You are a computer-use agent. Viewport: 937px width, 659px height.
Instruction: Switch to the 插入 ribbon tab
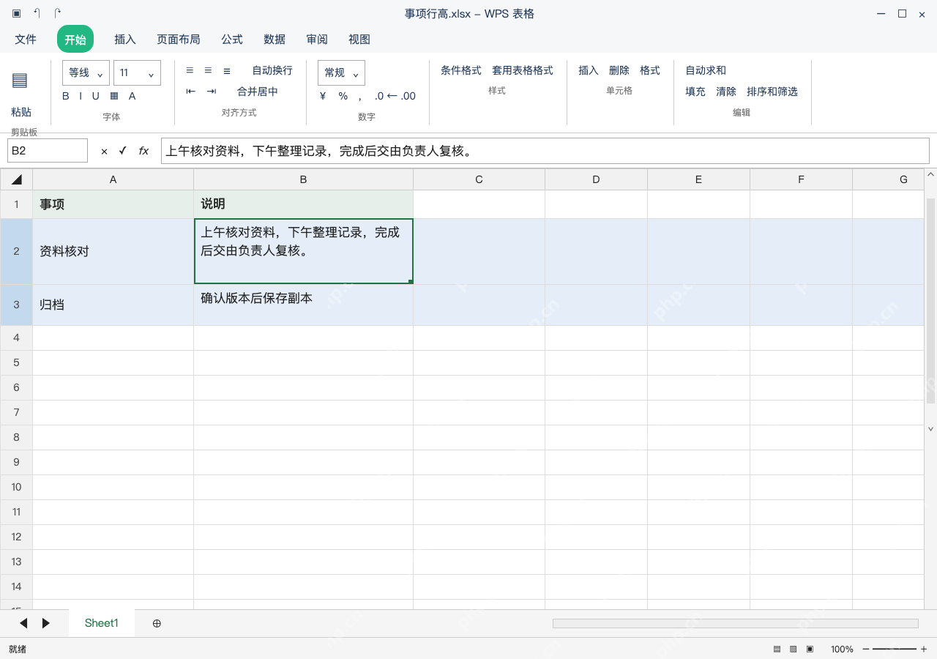click(x=125, y=40)
